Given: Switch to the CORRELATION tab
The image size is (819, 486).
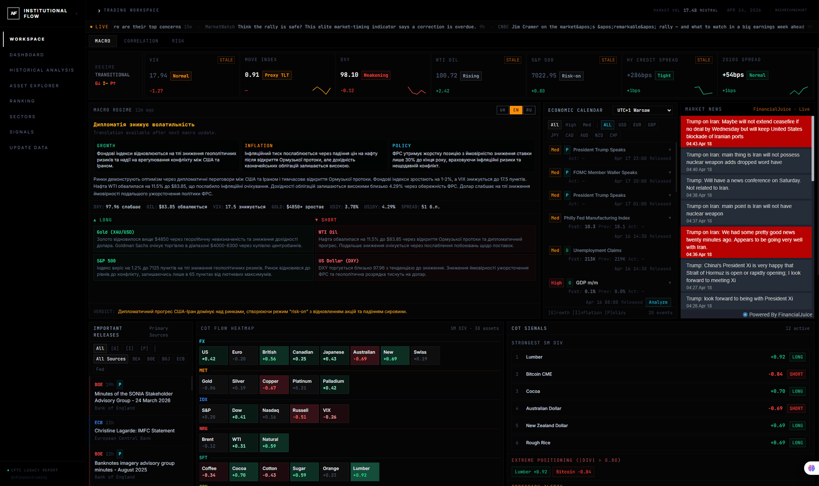Looking at the screenshot, I should click(x=141, y=41).
